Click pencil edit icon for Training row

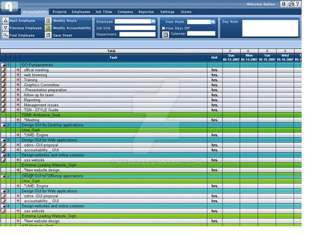(4, 80)
